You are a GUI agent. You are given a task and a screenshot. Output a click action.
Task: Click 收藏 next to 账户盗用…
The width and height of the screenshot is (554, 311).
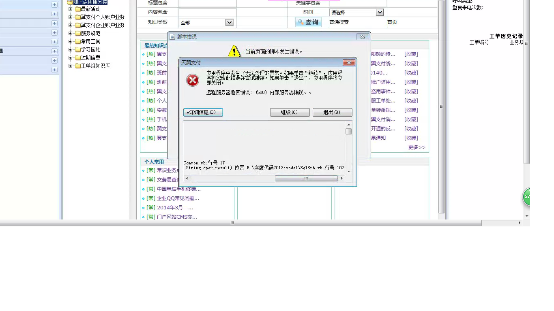coord(411,82)
